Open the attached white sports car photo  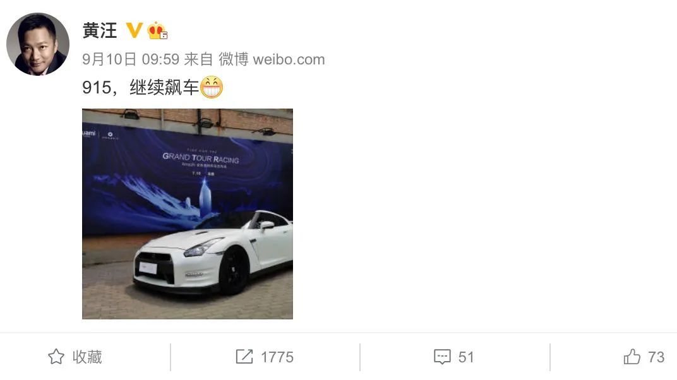[x=188, y=214]
